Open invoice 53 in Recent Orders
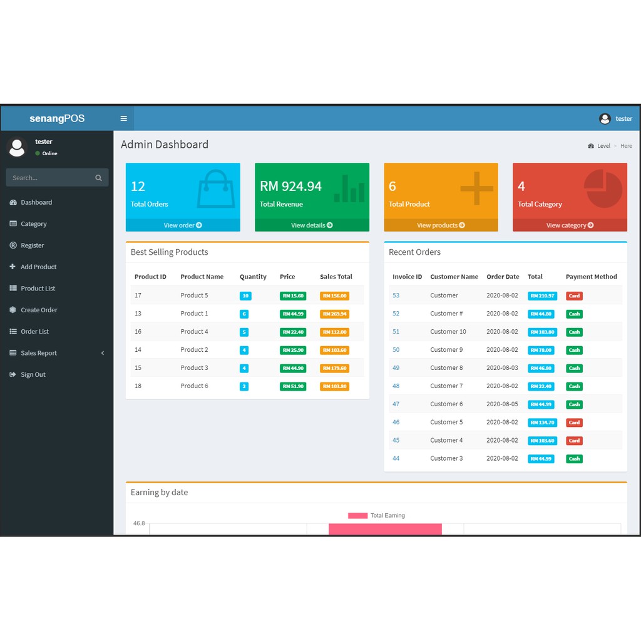The height and width of the screenshot is (641, 641). 396,295
